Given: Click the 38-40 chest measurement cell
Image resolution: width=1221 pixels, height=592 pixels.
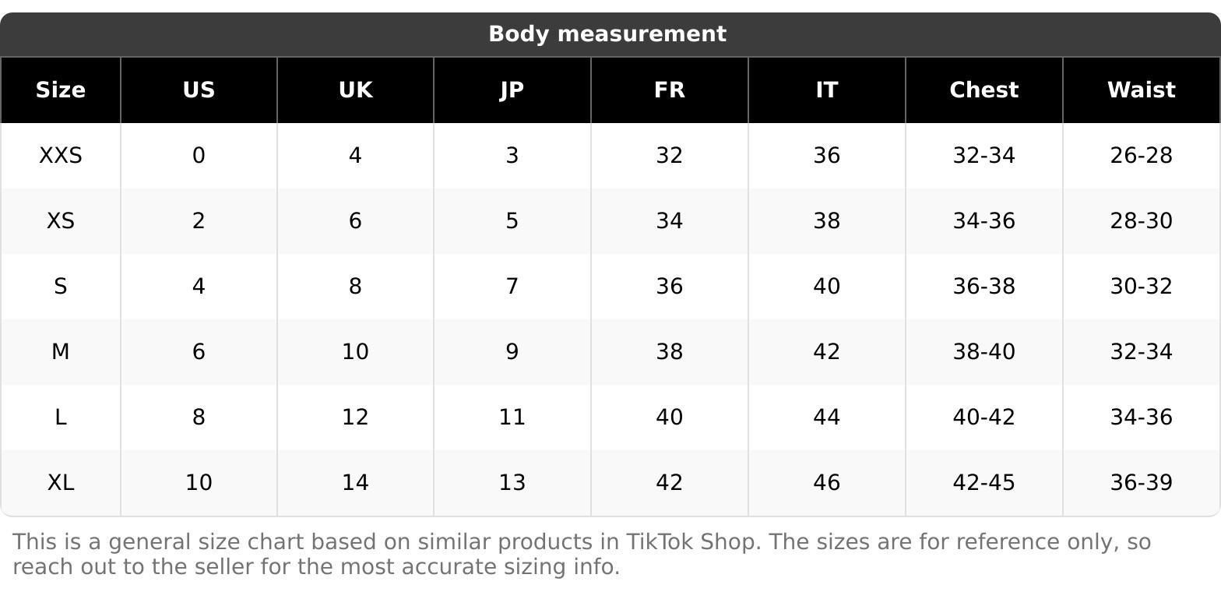Looking at the screenshot, I should coord(983,352).
